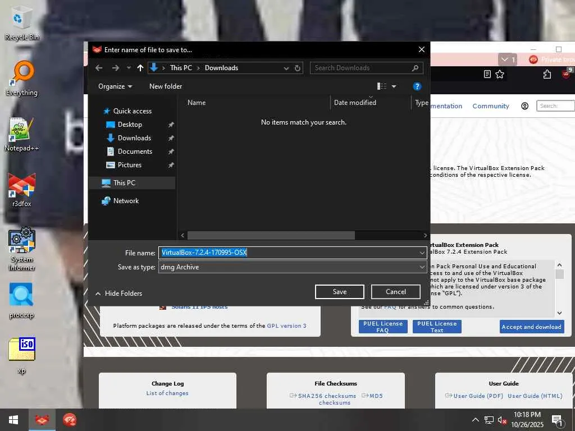Click Accept and download button
This screenshot has width=575, height=431.
pos(531,327)
